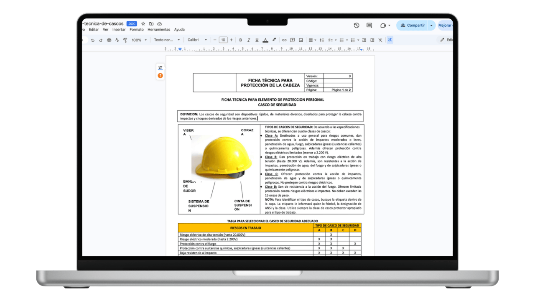Select the paint format tool
The image size is (535, 301).
pyautogui.click(x=125, y=40)
